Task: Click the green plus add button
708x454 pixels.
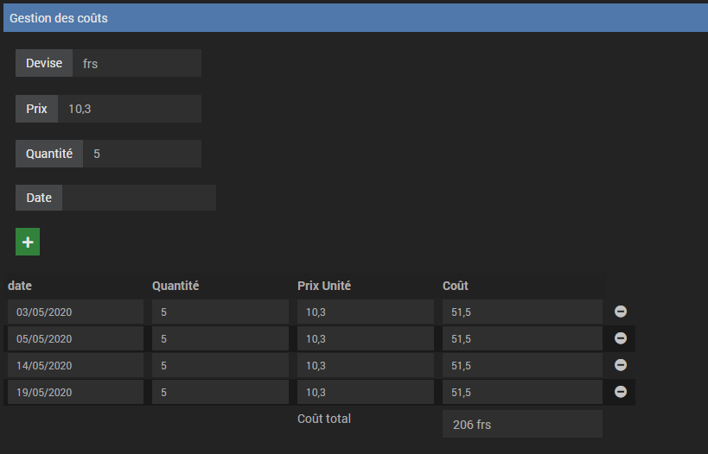Action: tap(28, 242)
